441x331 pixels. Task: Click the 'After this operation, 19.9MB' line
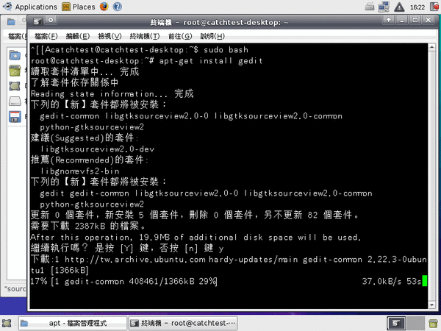[x=196, y=238]
